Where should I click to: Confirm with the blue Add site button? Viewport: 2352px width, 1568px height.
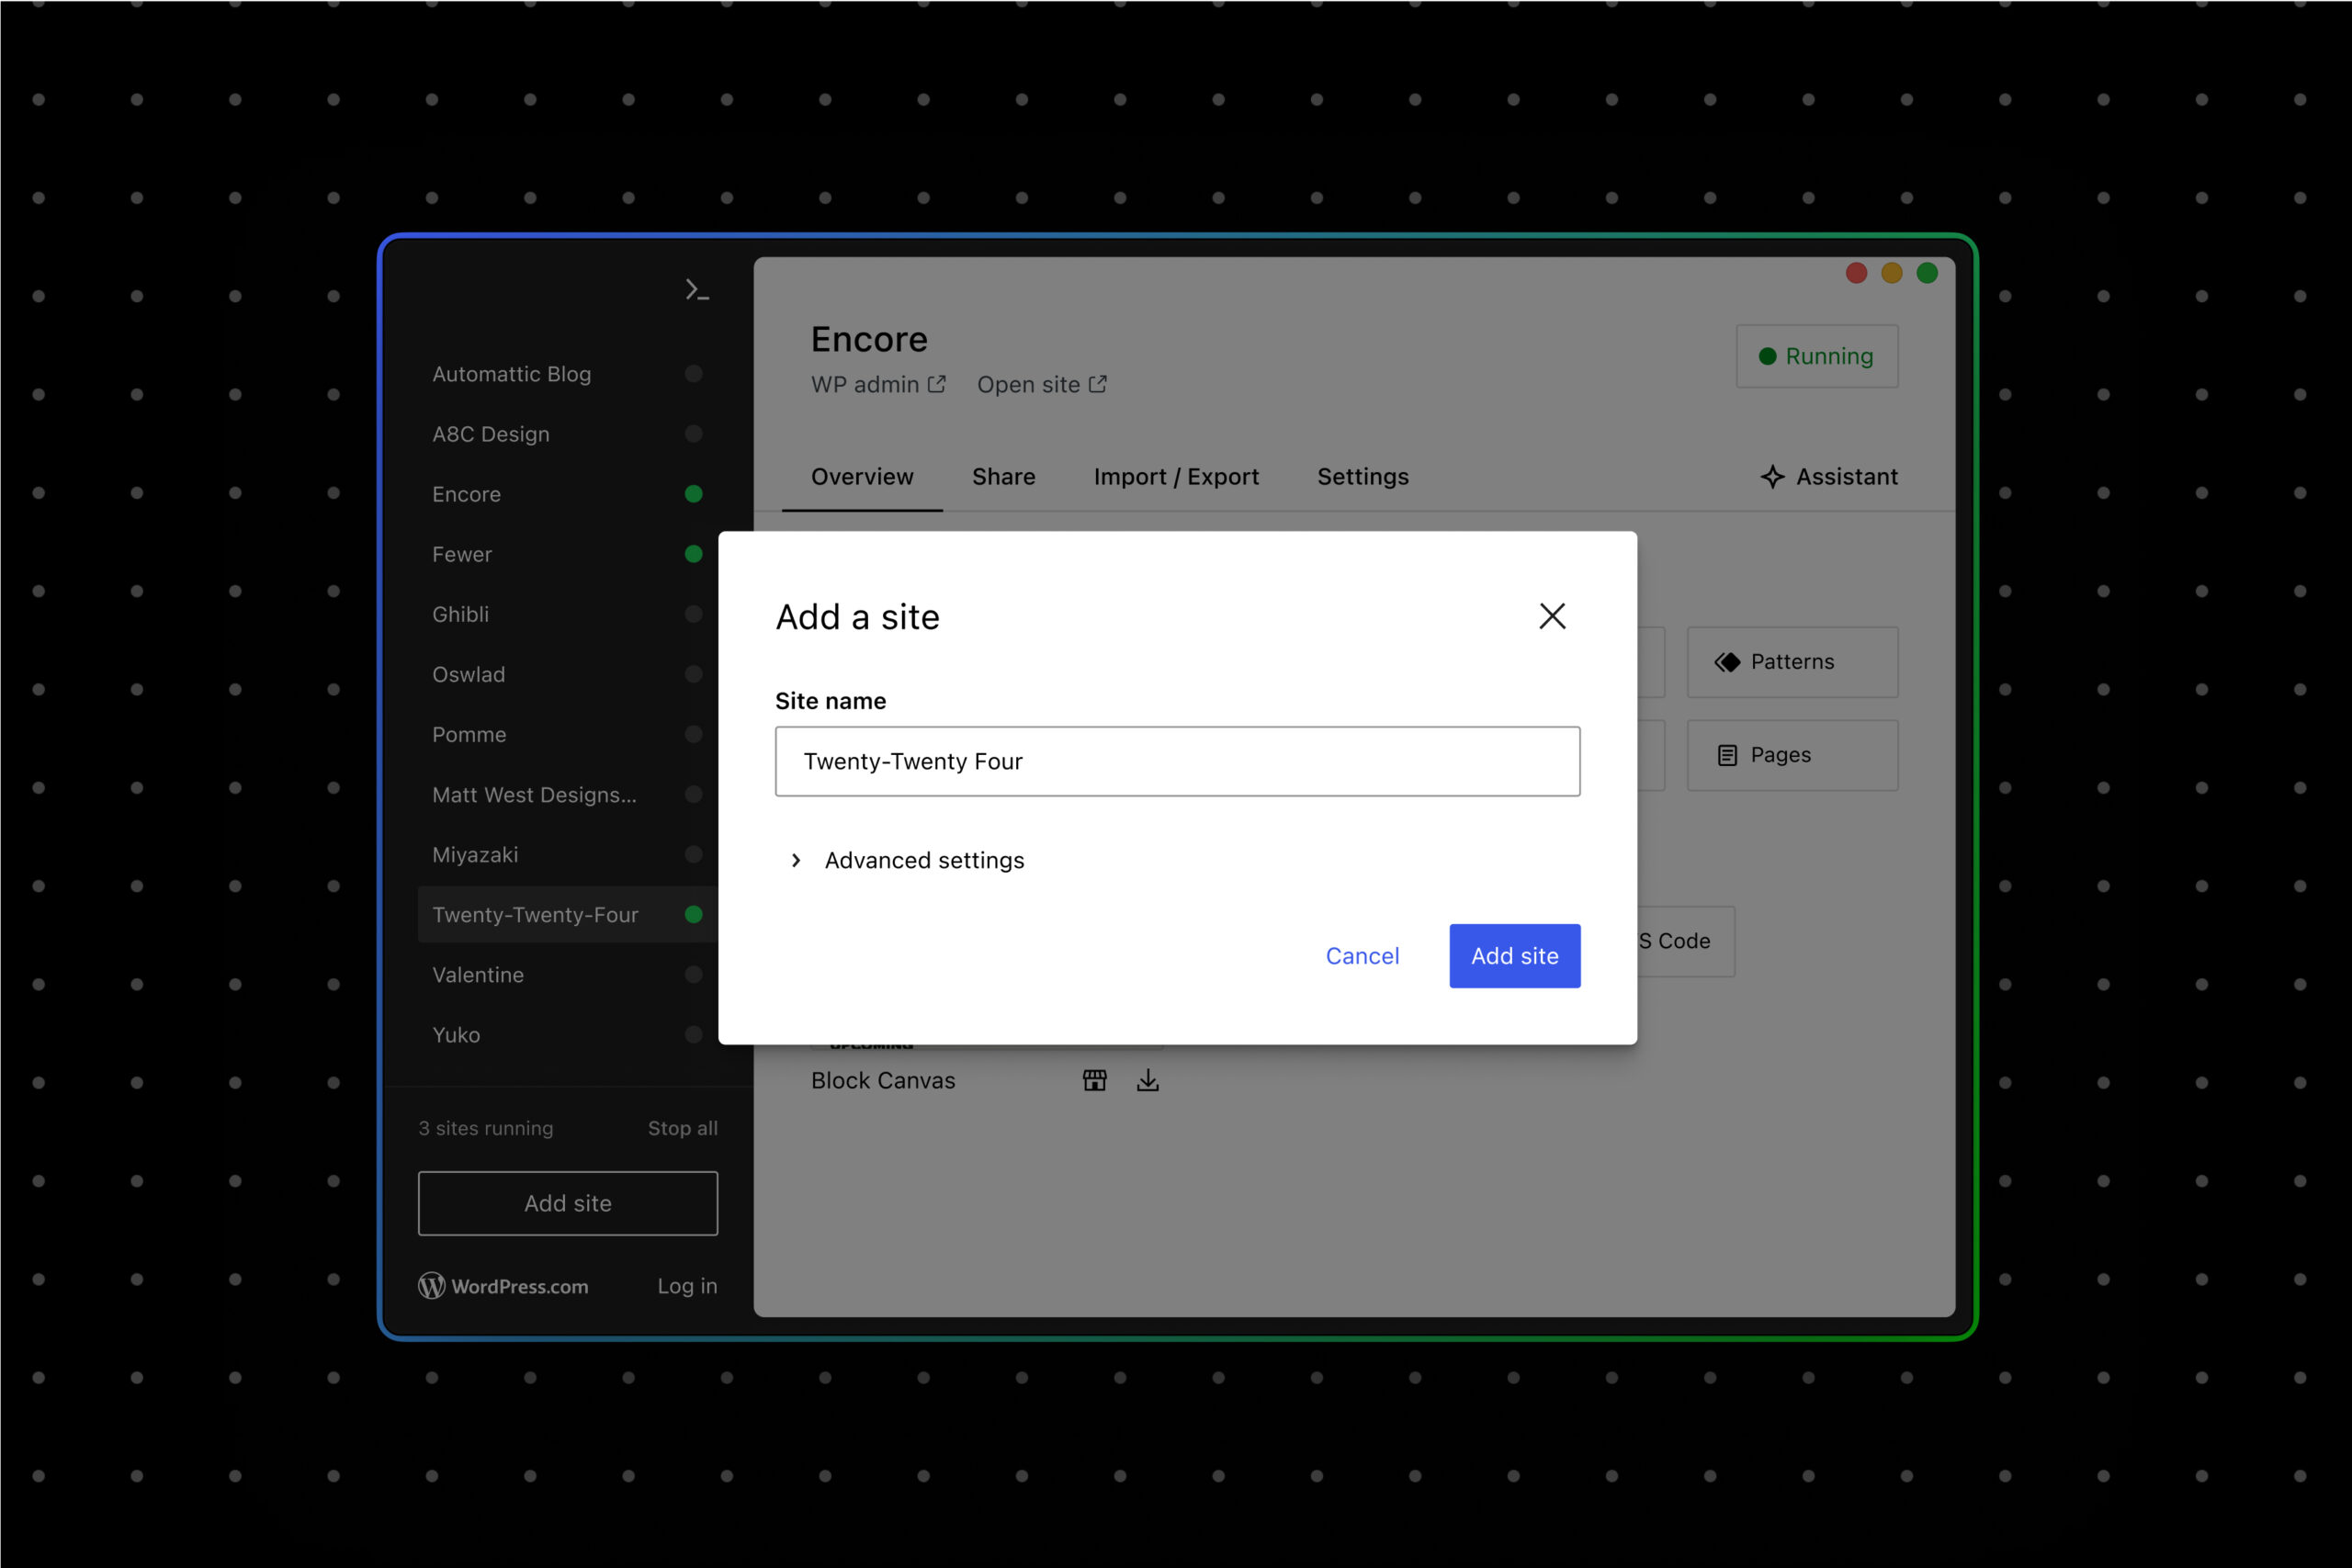1514,955
